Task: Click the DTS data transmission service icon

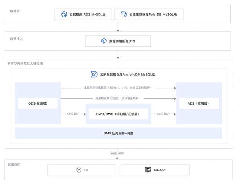Action: [104, 41]
